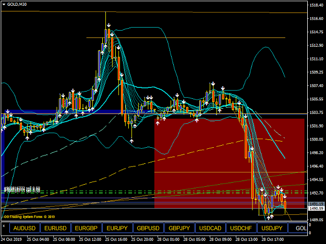
Task: Click the 25 Oct 16:00 time label
Action: 116,239
